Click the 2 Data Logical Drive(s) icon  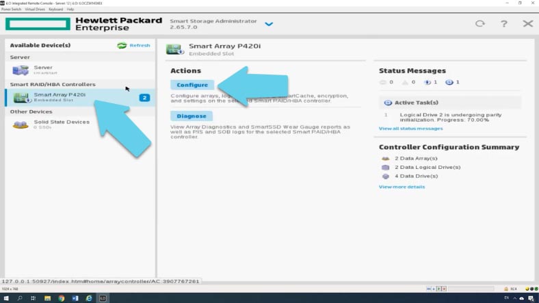pos(385,168)
